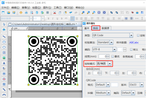
Task: Click the Save floppy disk icon
Action: click(14, 13)
